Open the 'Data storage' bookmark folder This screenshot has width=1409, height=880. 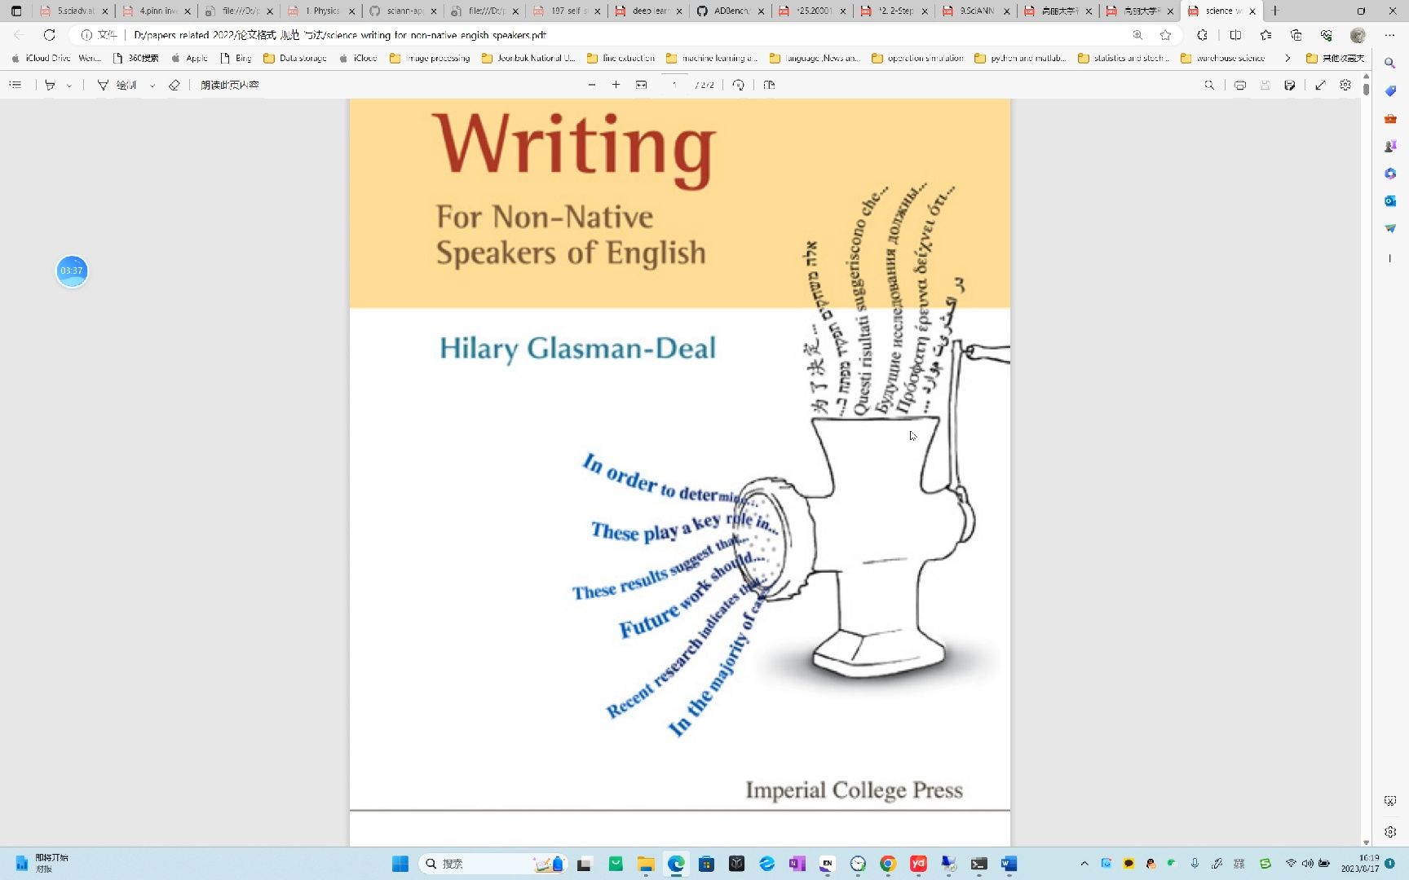(295, 58)
